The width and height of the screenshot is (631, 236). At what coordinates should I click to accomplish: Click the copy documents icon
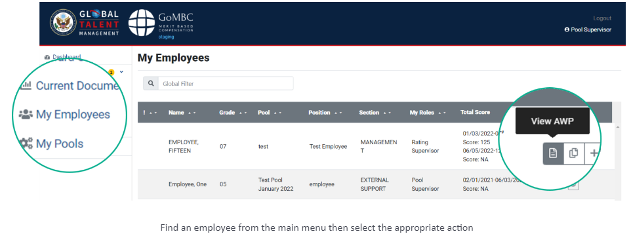[x=573, y=153]
